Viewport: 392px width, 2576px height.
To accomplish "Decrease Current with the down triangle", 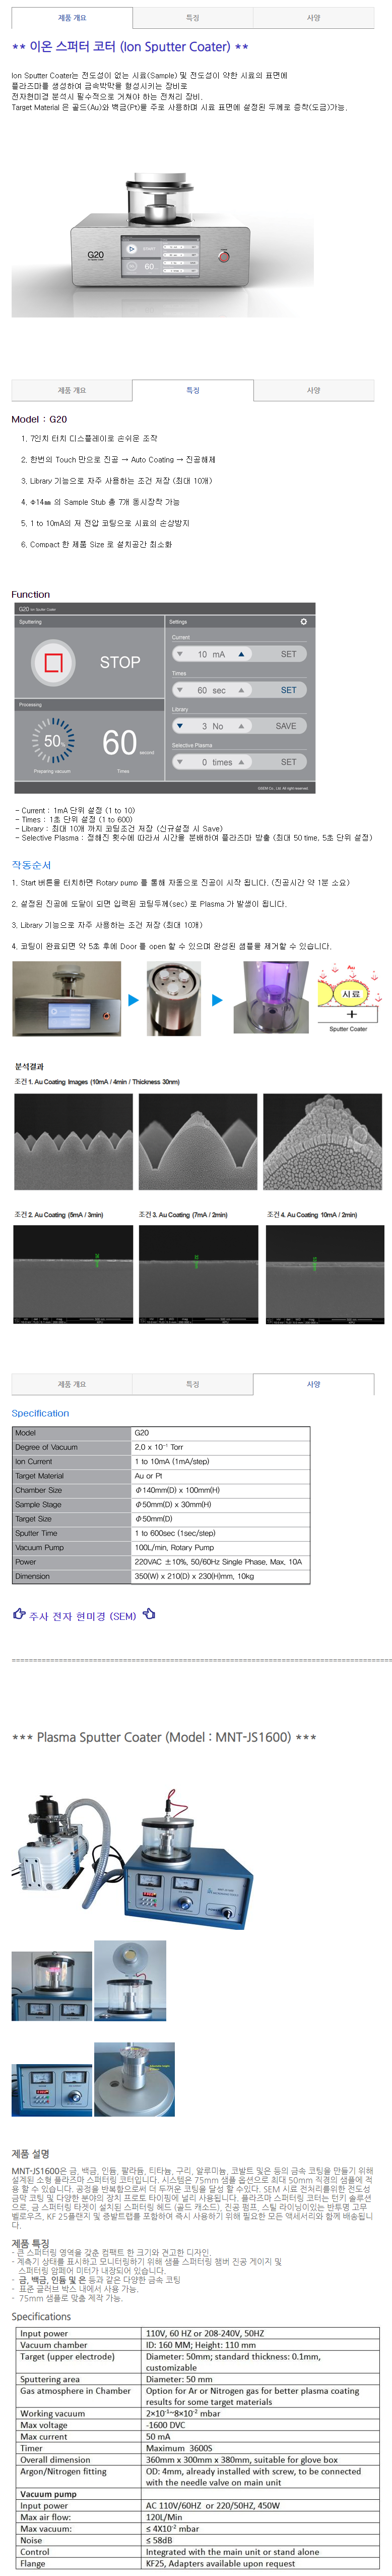I will click(x=179, y=654).
